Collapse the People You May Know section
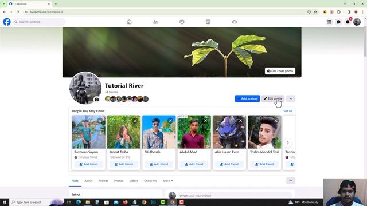The width and height of the screenshot is (367, 206). pos(291,99)
